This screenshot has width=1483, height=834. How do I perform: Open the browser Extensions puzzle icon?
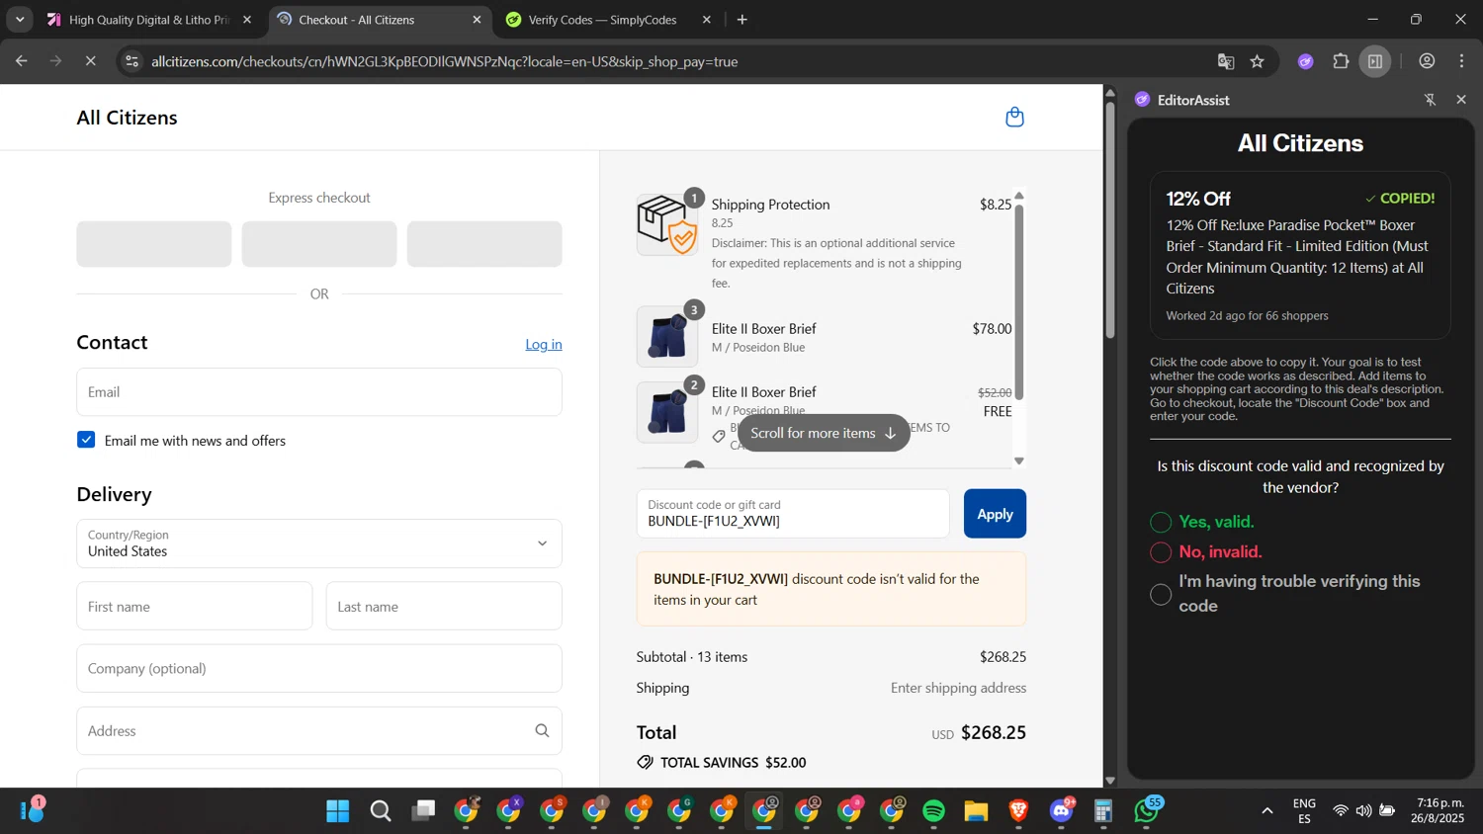[1341, 61]
